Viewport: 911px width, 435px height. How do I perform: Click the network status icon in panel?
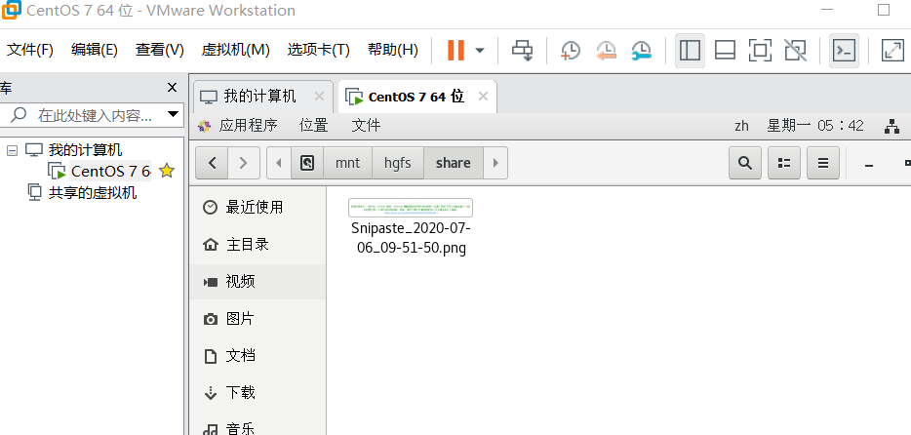point(891,126)
